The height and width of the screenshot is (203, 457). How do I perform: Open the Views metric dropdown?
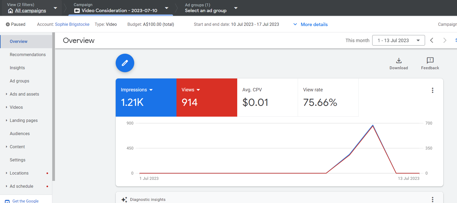pos(198,90)
